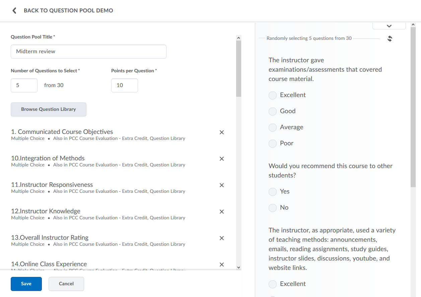Delete Instructor Responsiveness from the pool

tap(221, 185)
